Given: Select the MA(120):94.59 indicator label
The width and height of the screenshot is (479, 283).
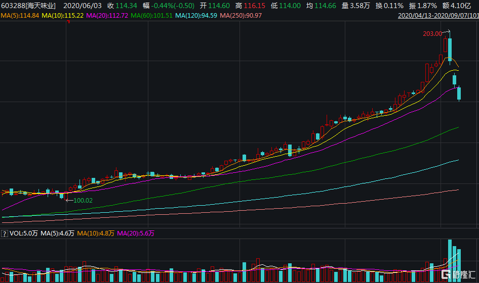Looking at the screenshot, I should 196,15.
